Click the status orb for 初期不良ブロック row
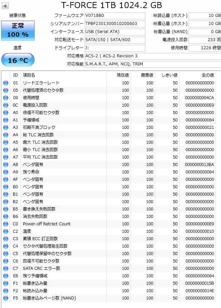221x308 pixels. pos(6,128)
